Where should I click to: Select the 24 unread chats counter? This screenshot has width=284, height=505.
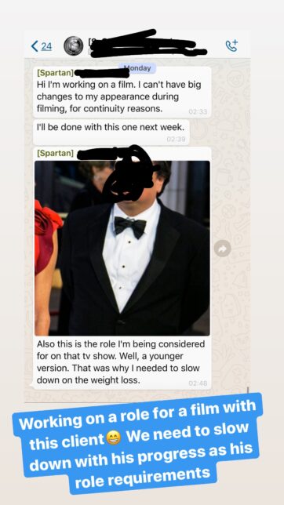tap(46, 46)
